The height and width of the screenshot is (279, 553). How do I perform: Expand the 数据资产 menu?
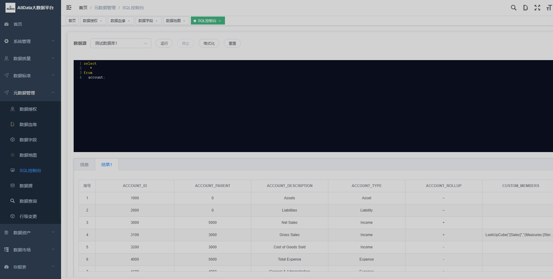click(x=30, y=233)
